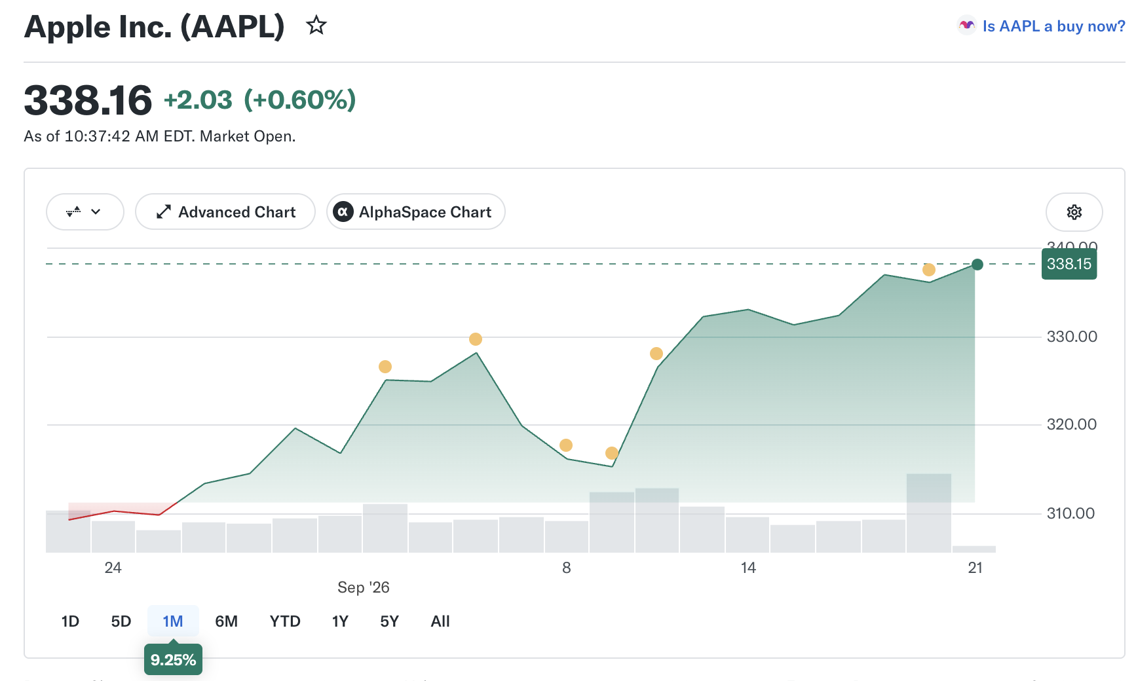
Task: Switch to the YTD range
Action: click(285, 621)
